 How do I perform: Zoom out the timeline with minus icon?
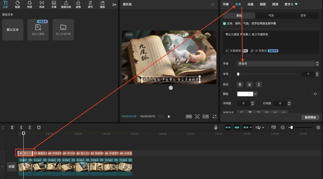pos(283,128)
